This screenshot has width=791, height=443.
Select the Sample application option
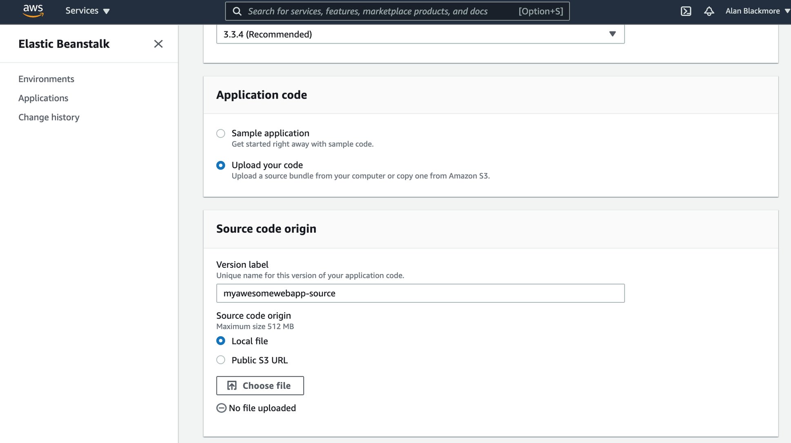tap(221, 133)
